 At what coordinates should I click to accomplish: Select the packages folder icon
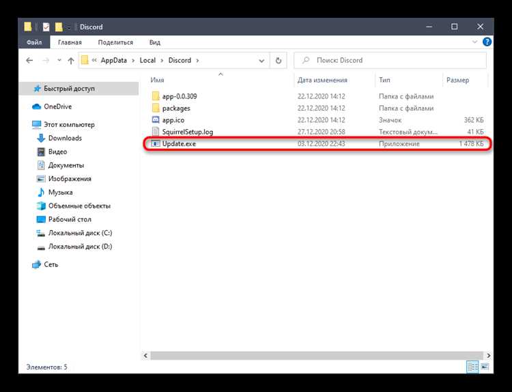(x=156, y=108)
